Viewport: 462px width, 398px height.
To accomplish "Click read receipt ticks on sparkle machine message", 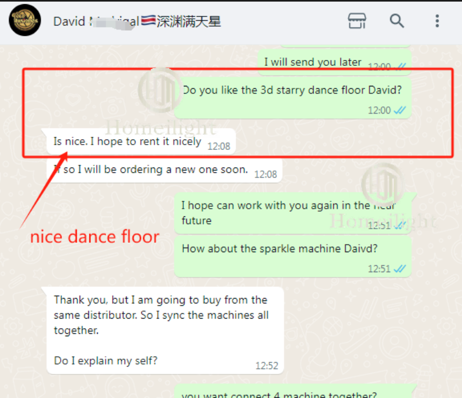I will tap(400, 269).
